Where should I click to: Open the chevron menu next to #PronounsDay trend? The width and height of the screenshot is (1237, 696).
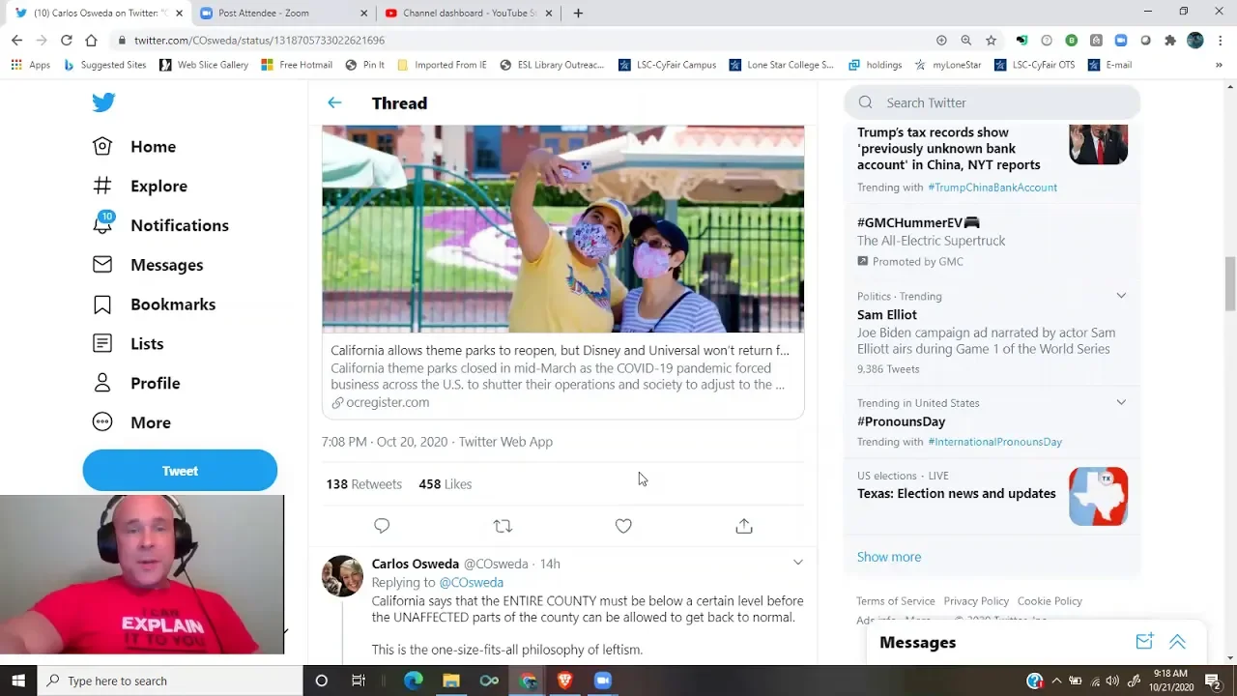click(x=1121, y=402)
